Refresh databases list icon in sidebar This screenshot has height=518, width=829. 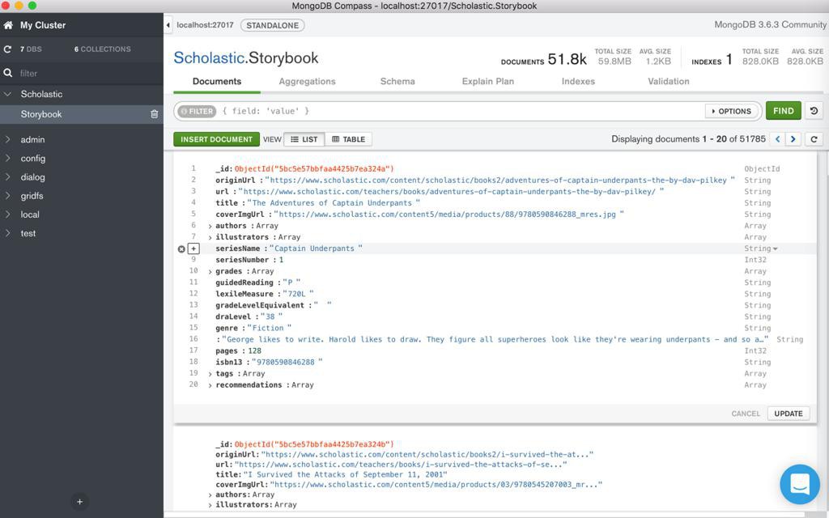[7, 49]
